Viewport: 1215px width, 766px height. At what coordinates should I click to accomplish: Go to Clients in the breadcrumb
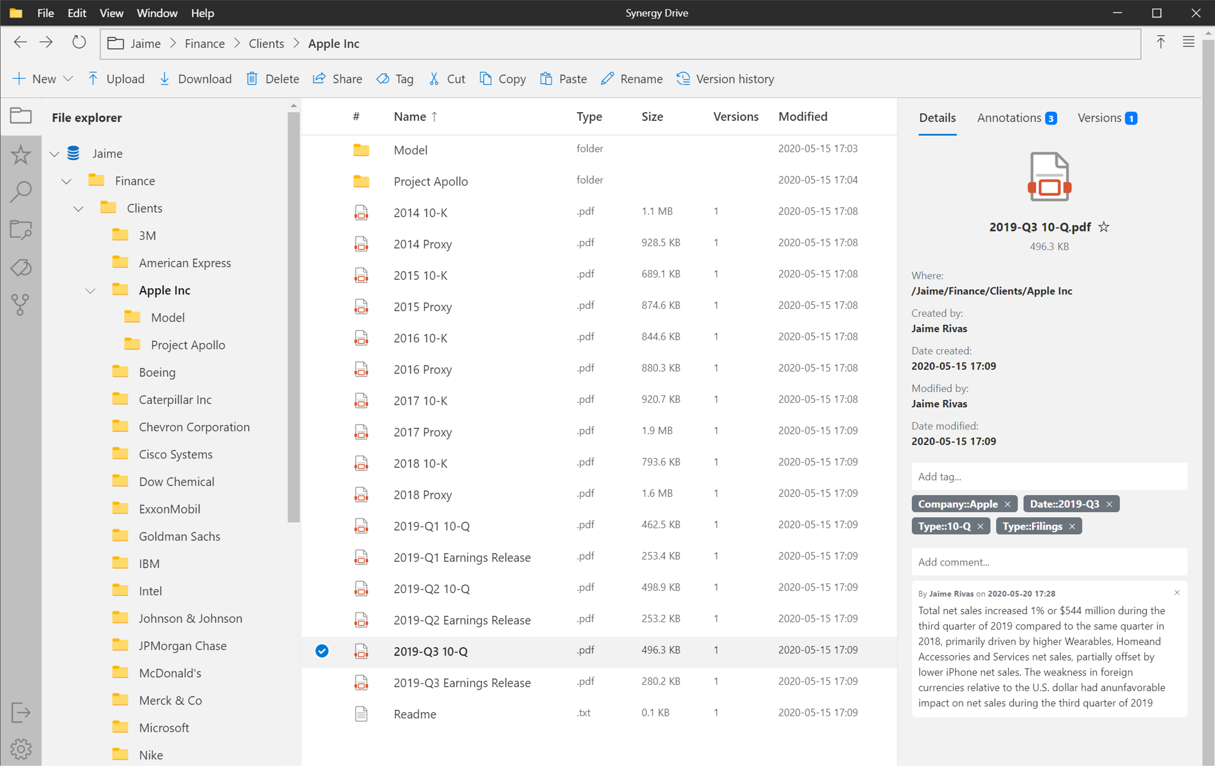(x=266, y=43)
